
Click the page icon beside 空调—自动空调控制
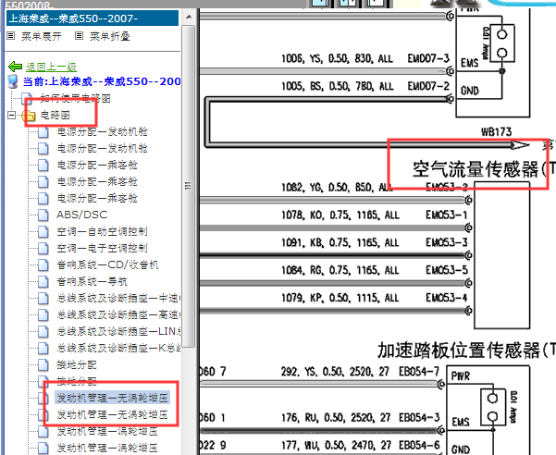click(43, 231)
